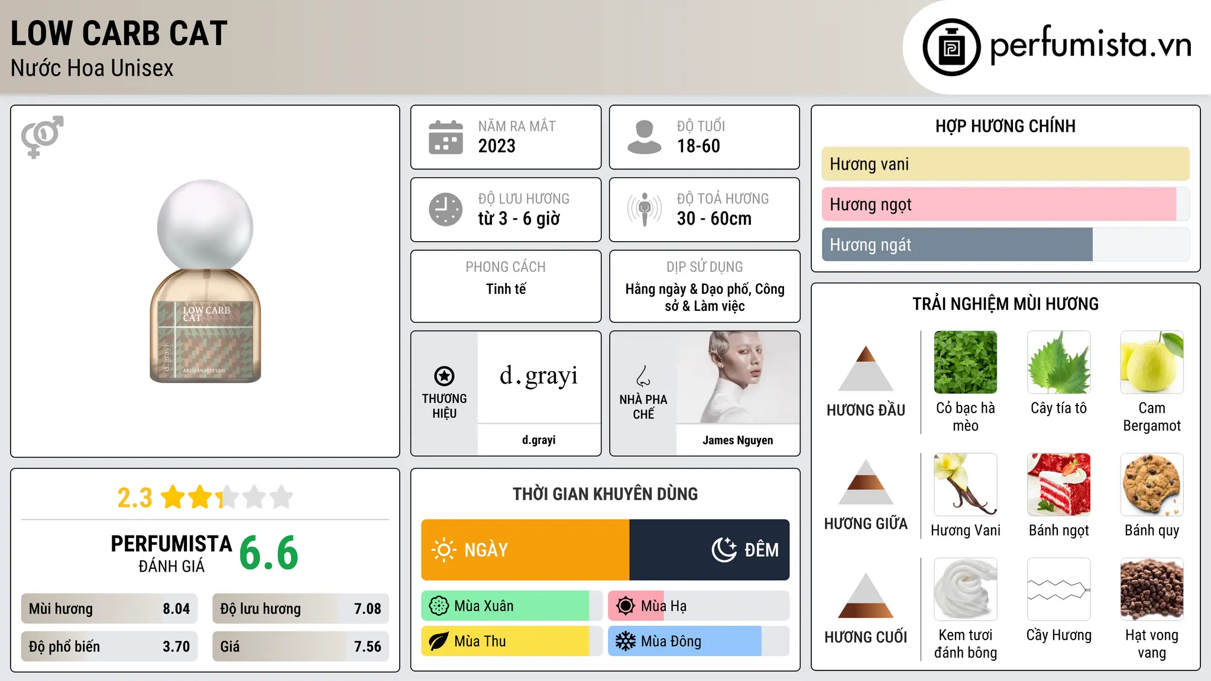Click the d.grayi brand name caption
The height and width of the screenshot is (681, 1211).
pyautogui.click(x=539, y=440)
